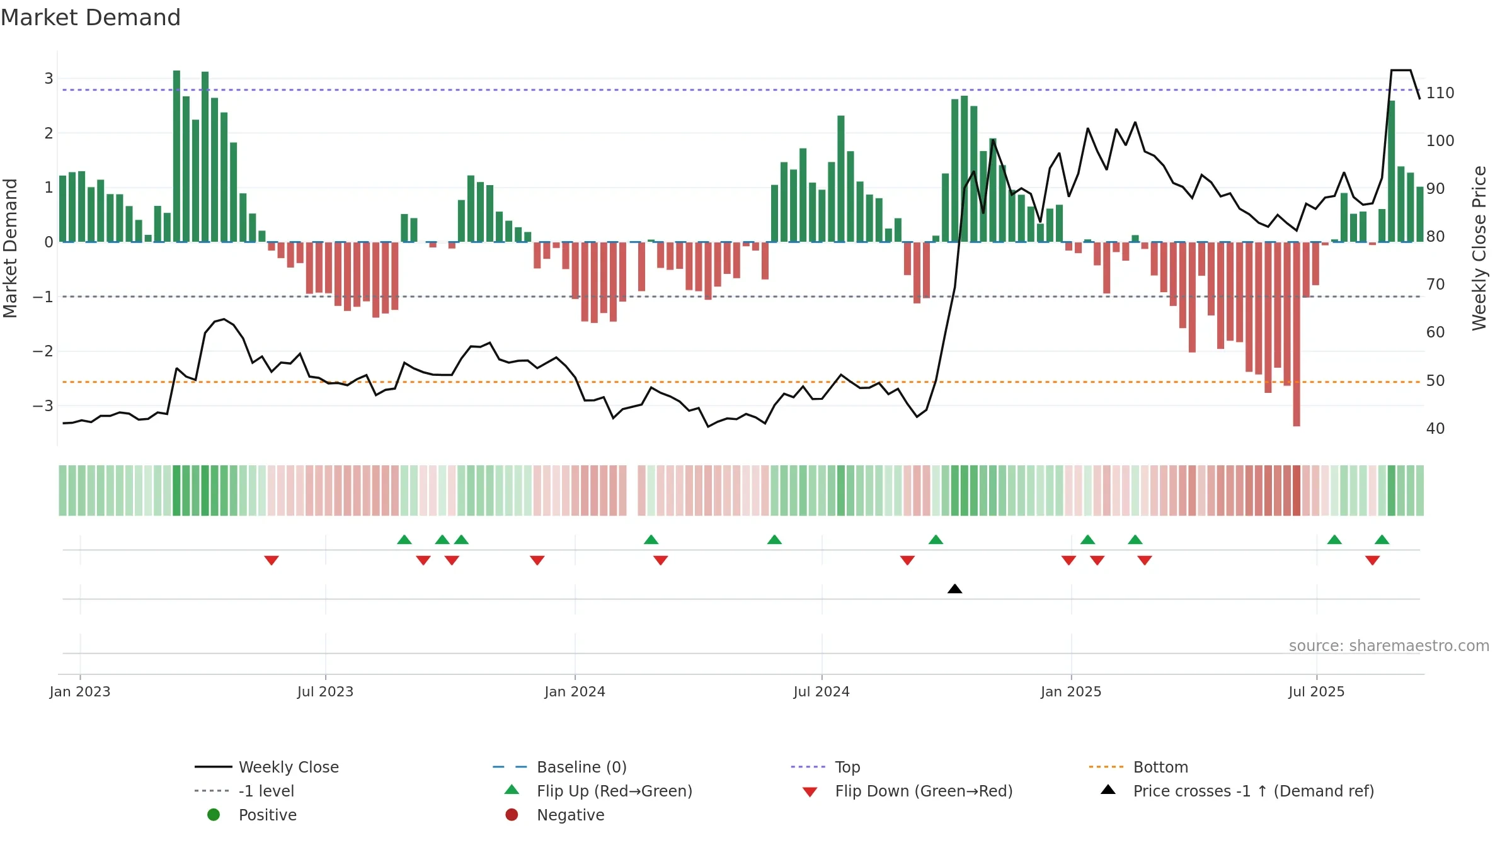Toggle the Flip Down (Green→Red) legend entry
This screenshot has height=850, width=1512.
(x=907, y=791)
